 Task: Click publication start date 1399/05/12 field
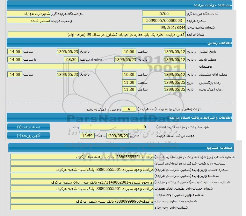pyautogui.click(x=175, y=51)
